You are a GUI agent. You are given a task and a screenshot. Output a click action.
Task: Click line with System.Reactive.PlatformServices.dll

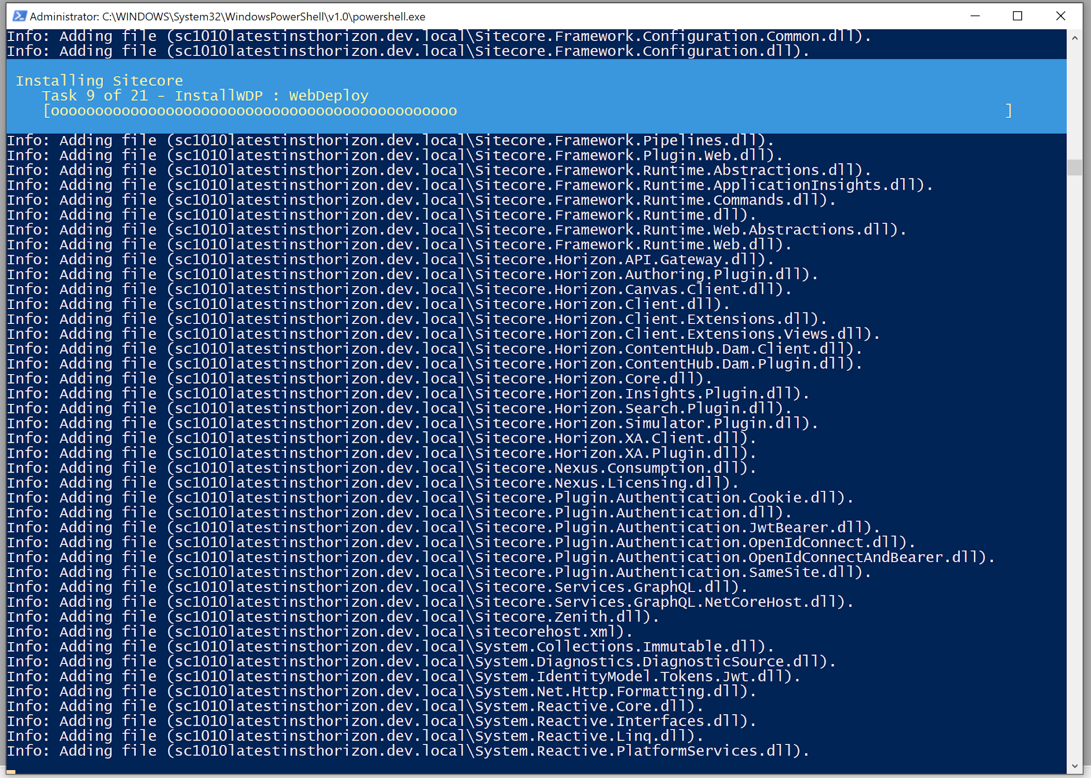point(408,752)
